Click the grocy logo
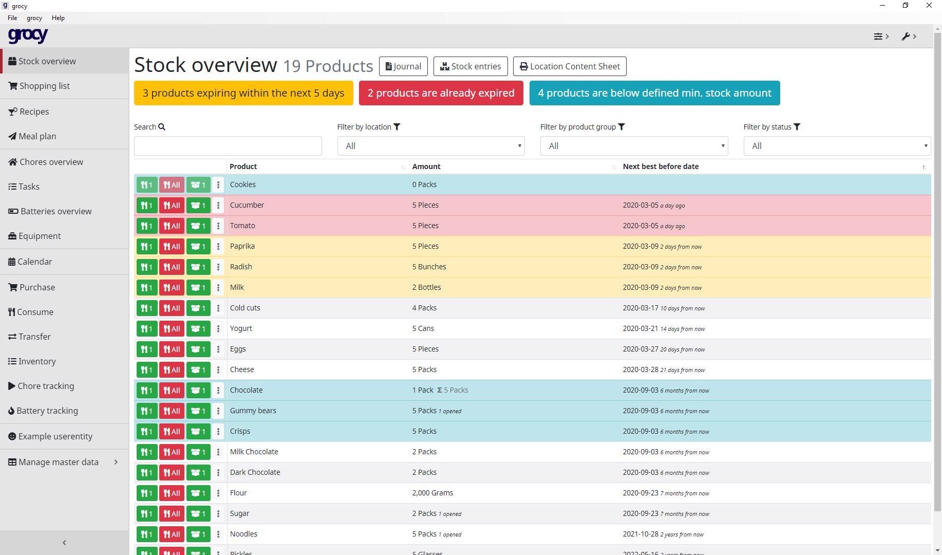 [x=28, y=36]
